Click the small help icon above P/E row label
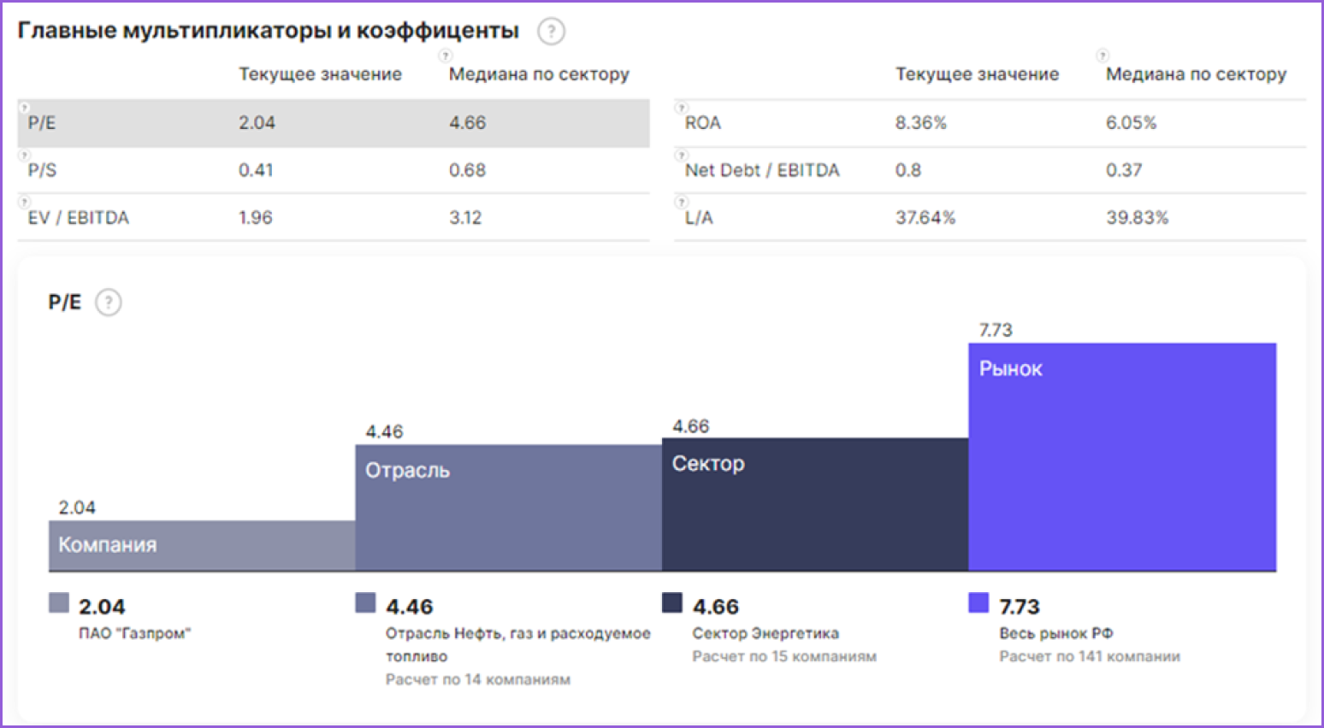The height and width of the screenshot is (728, 1324). (x=25, y=108)
